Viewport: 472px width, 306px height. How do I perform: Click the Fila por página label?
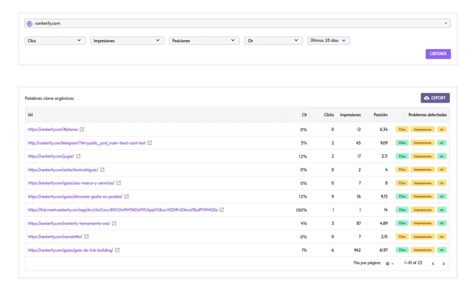(367, 263)
